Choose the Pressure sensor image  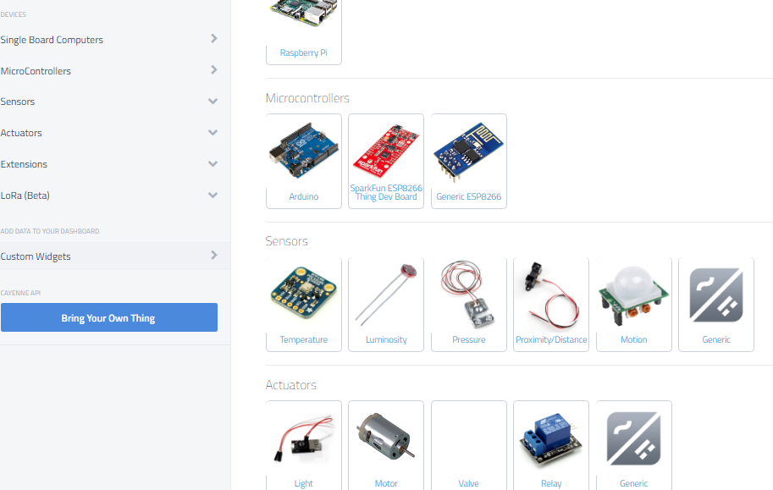(468, 295)
